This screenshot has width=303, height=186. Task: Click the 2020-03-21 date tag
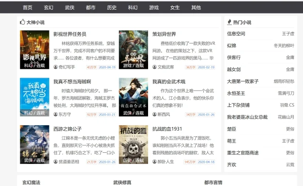point(107,115)
